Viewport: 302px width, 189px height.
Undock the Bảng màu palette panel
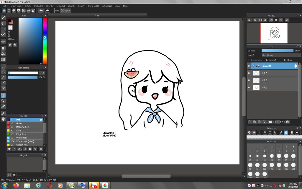[42, 155]
